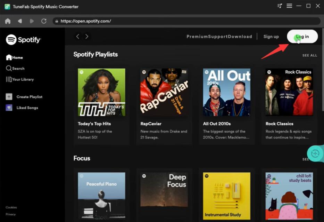Click the Liked Songs heart icon
The width and height of the screenshot is (324, 222).
coord(9,108)
